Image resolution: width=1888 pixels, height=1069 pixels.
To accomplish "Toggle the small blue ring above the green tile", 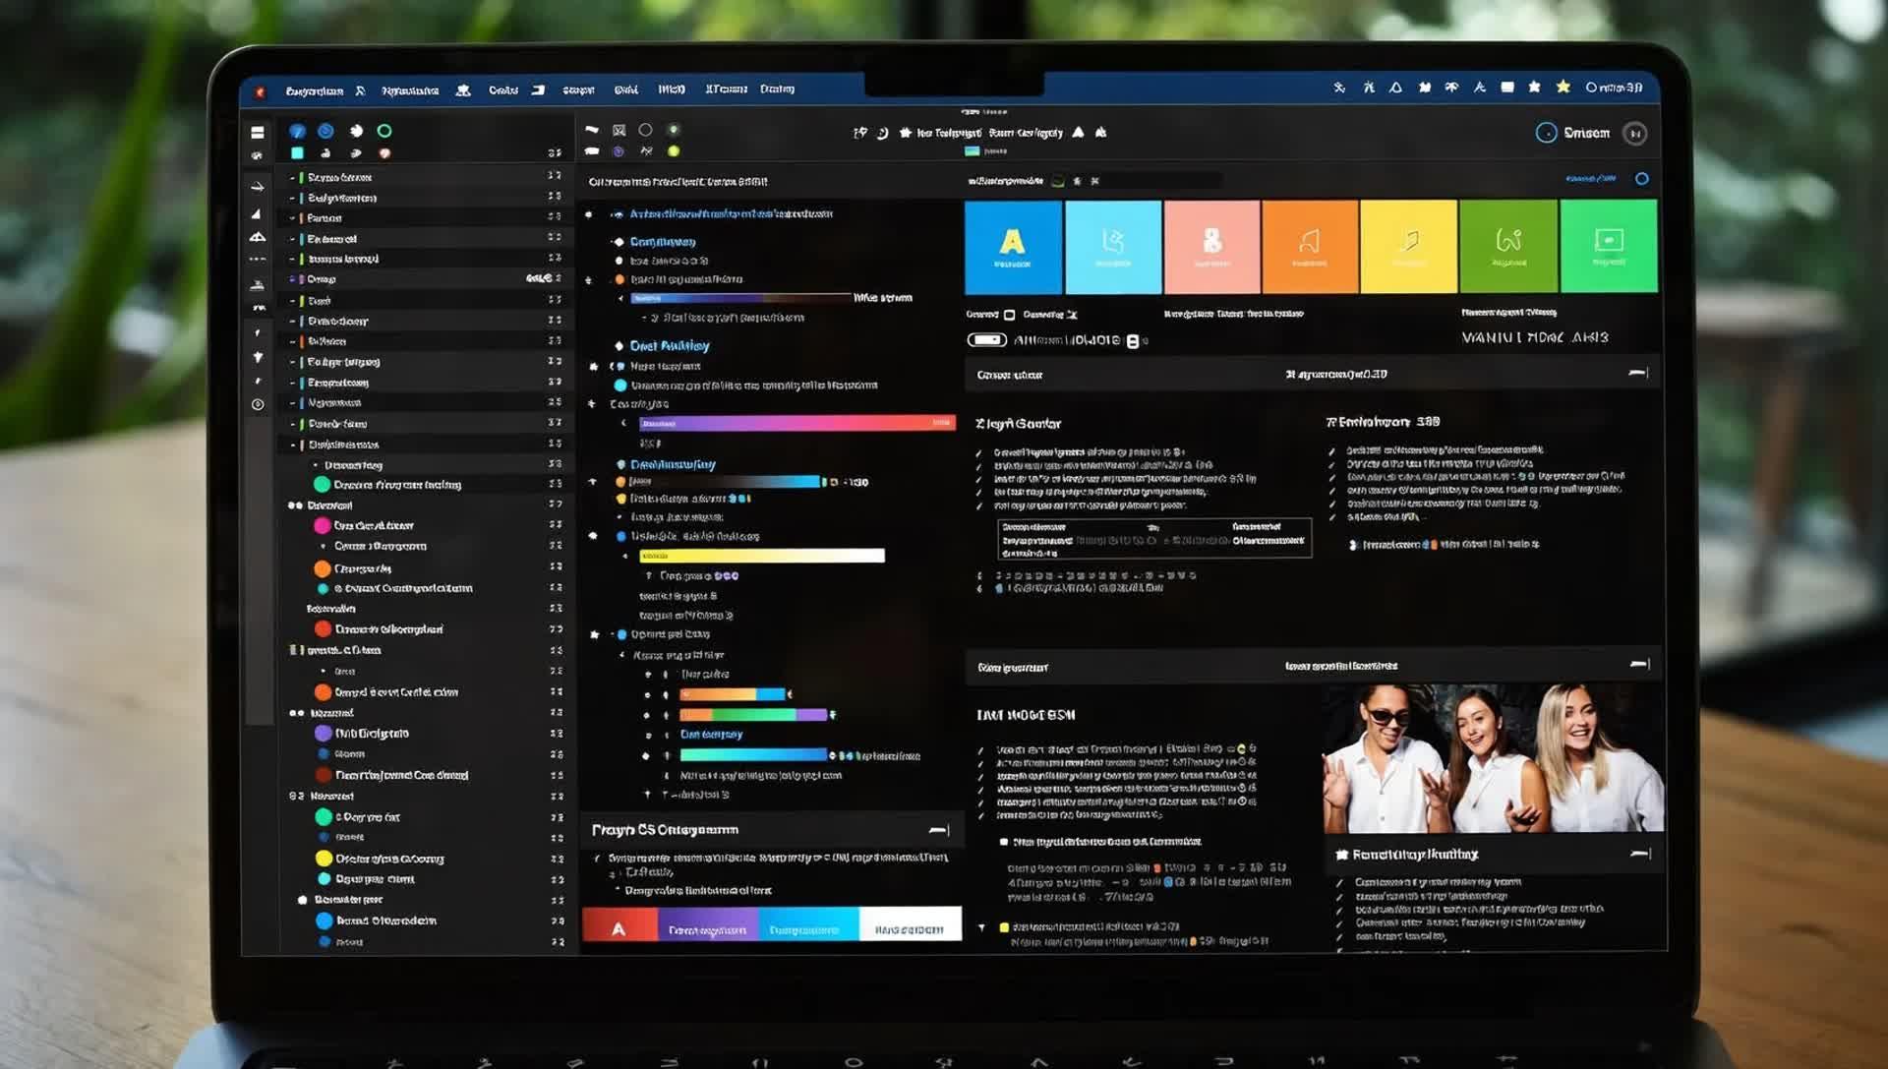I will click(x=1641, y=179).
